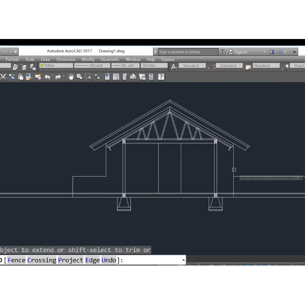Select the Pan hand tool
Viewport: 305px width, 305px height.
click(x=70, y=77)
